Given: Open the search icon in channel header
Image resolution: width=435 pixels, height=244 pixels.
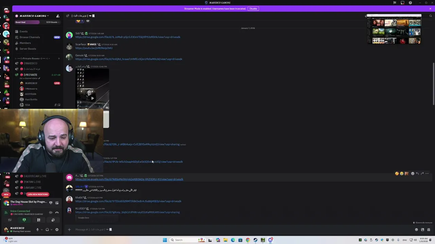Looking at the screenshot, I should click(x=431, y=16).
